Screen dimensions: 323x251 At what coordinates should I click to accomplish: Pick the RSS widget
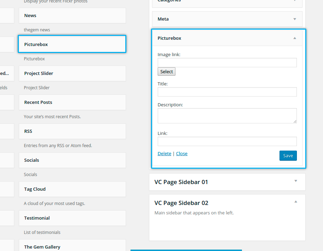tap(72, 131)
